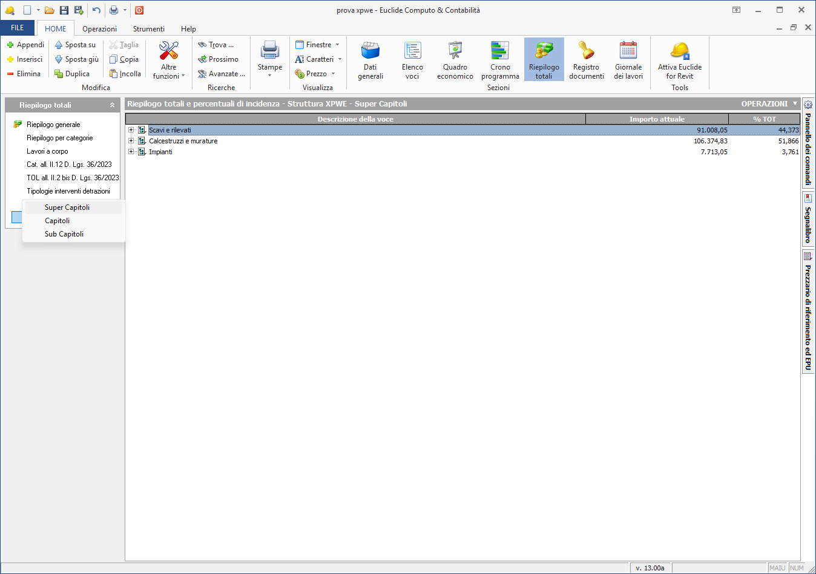This screenshot has width=816, height=574.
Task: Open the Quadro economico section
Action: click(455, 59)
